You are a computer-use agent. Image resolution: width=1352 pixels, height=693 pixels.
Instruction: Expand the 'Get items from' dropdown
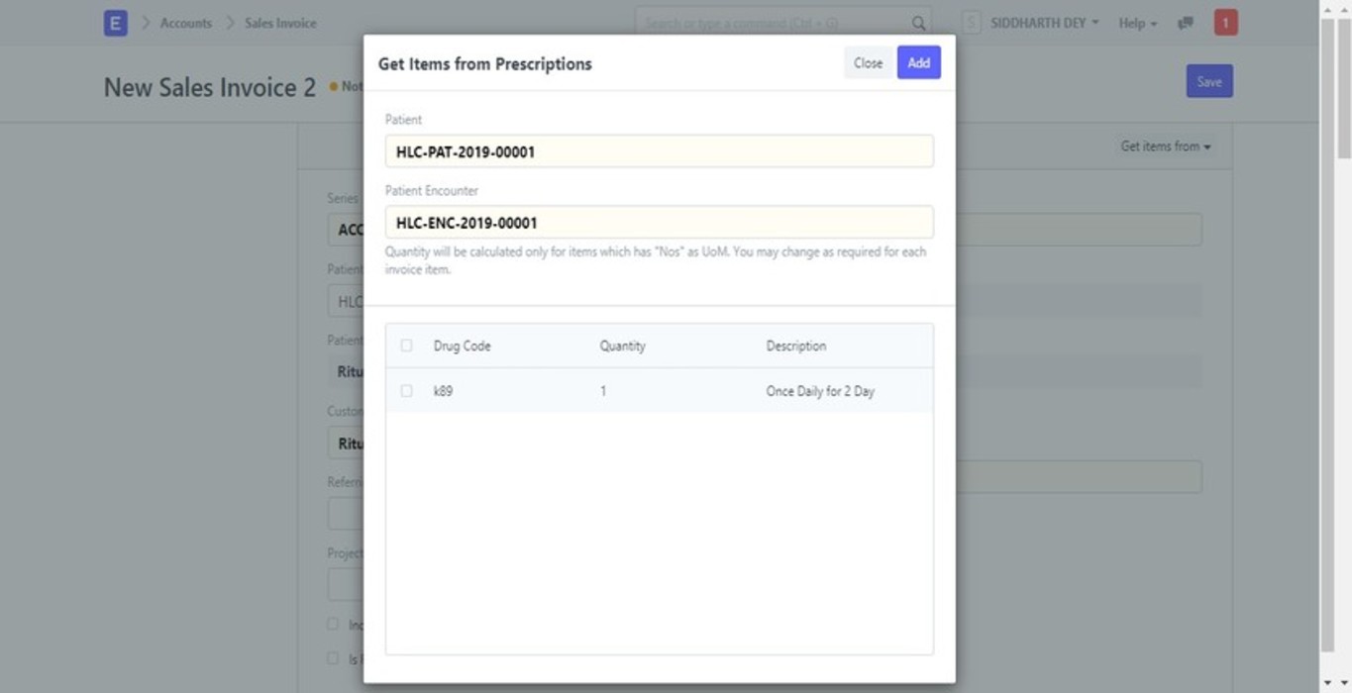pos(1165,147)
